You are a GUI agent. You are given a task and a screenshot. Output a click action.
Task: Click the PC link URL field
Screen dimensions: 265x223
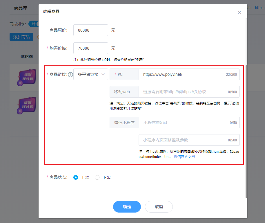tap(183, 74)
